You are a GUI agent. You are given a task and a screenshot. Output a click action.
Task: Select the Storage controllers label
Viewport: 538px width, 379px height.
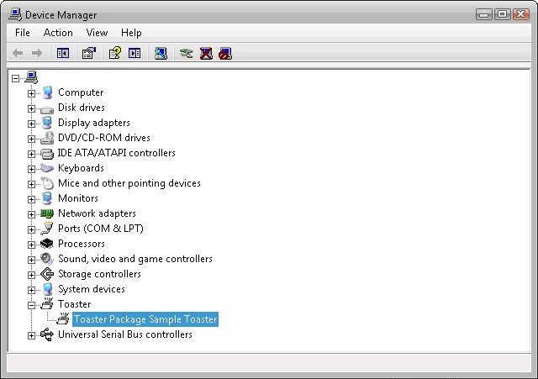point(99,274)
